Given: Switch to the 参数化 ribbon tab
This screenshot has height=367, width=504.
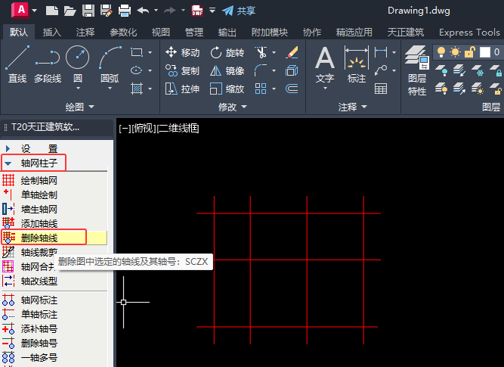Looking at the screenshot, I should [x=123, y=33].
